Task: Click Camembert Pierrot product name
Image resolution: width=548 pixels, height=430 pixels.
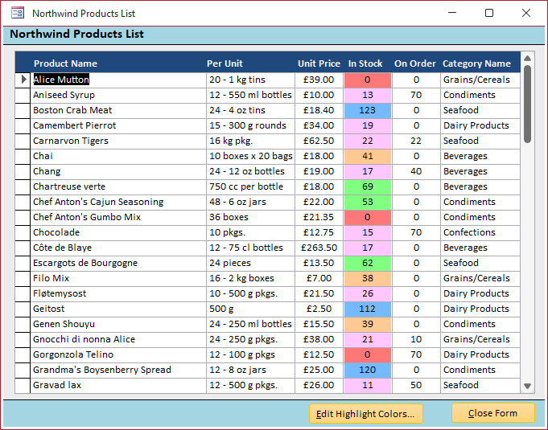Action: 118,125
